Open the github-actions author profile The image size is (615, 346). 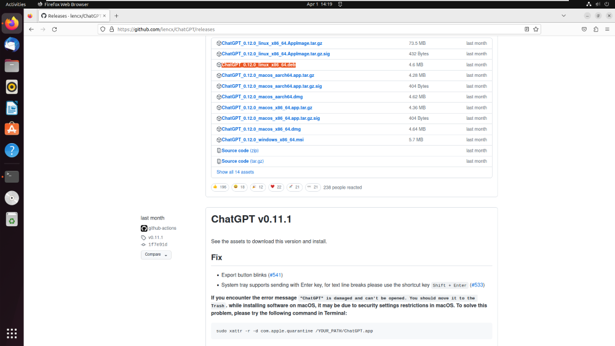[x=162, y=229]
